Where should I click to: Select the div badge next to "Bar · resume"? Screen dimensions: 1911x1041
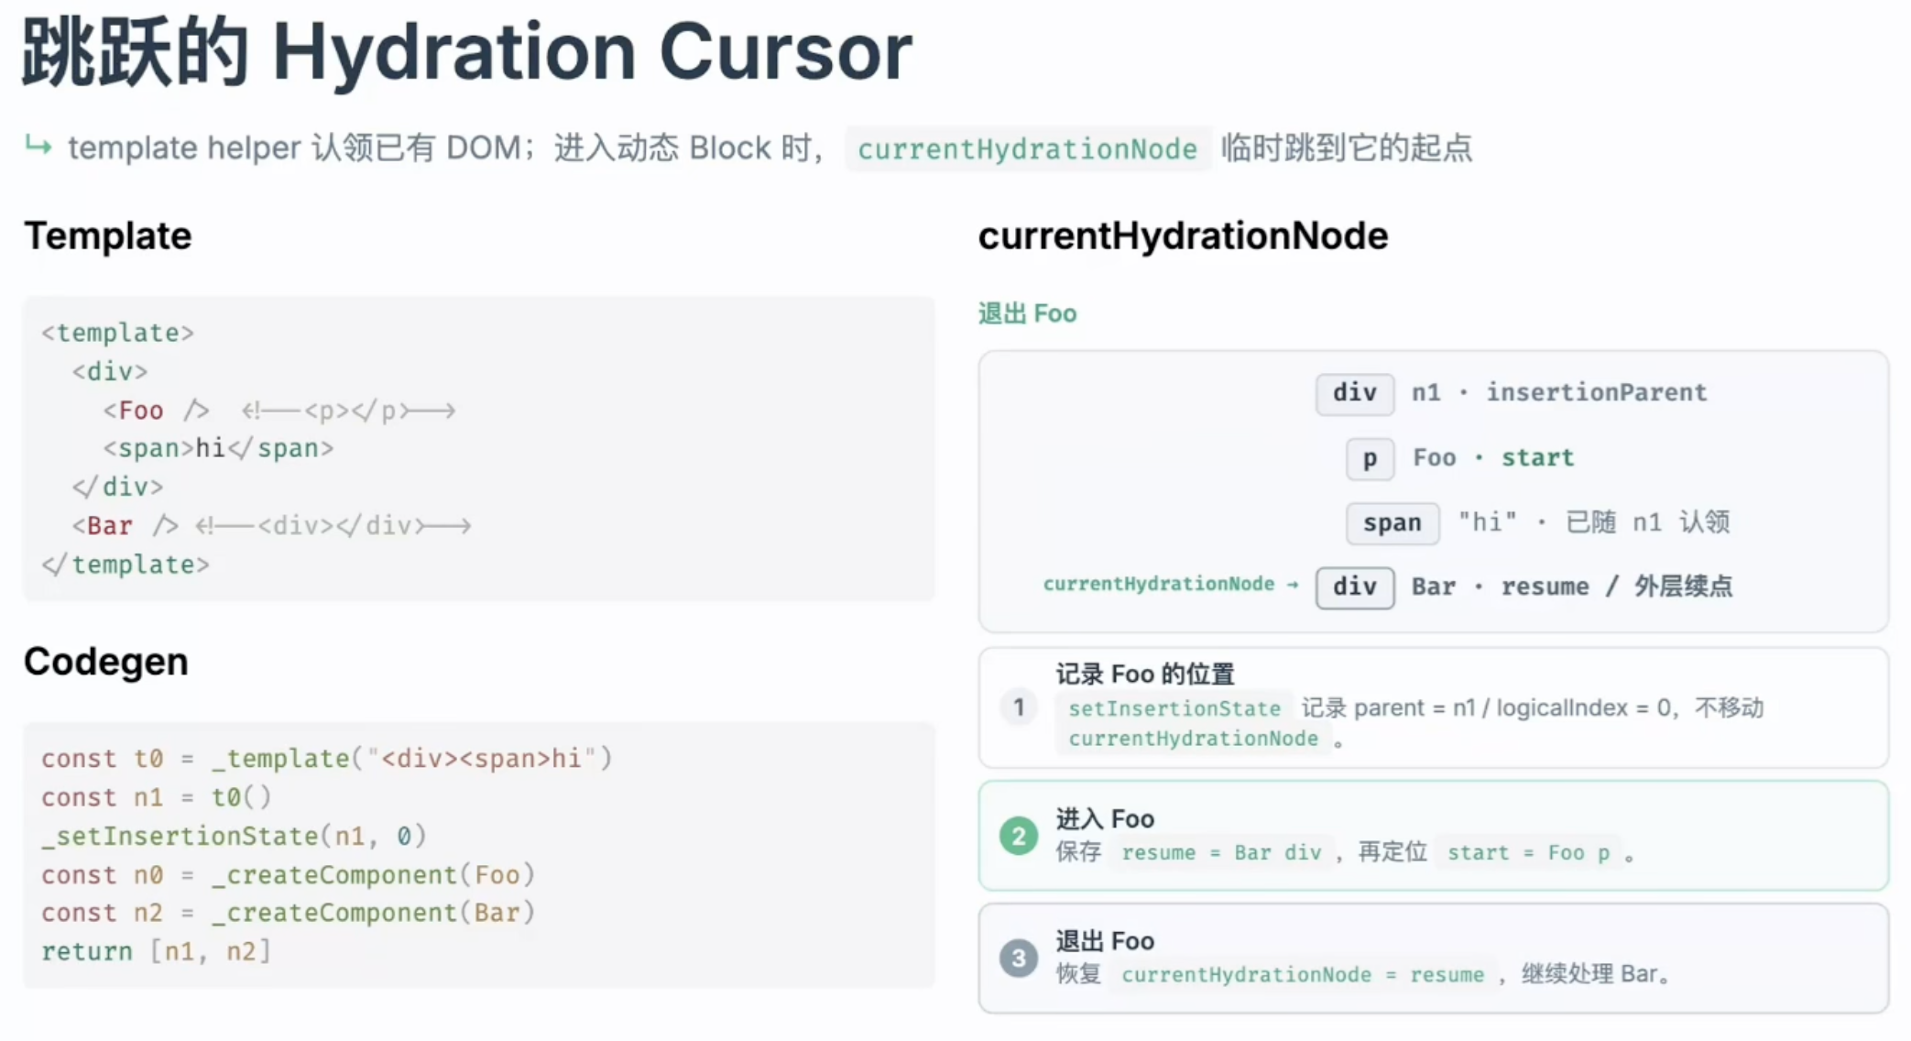[x=1355, y=587]
